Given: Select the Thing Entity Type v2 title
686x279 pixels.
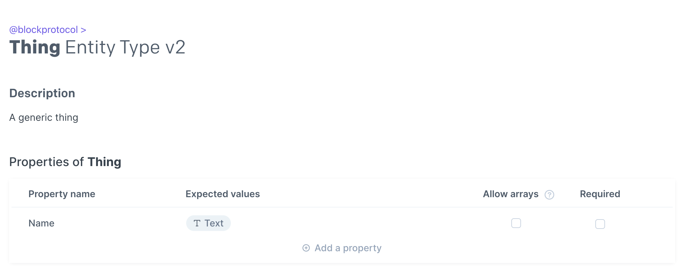Looking at the screenshot, I should [97, 47].
